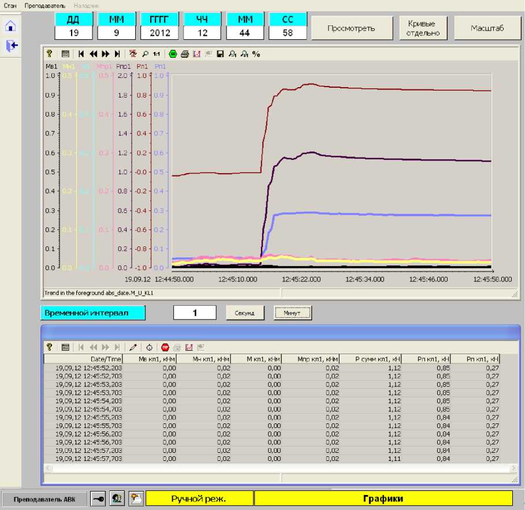The image size is (525, 510).
Task: Click the printer icon in trend toolbar
Action: (x=185, y=54)
